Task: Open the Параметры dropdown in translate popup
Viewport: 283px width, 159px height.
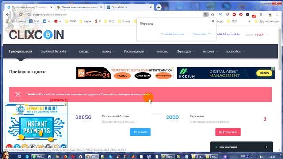Action: coord(201,34)
